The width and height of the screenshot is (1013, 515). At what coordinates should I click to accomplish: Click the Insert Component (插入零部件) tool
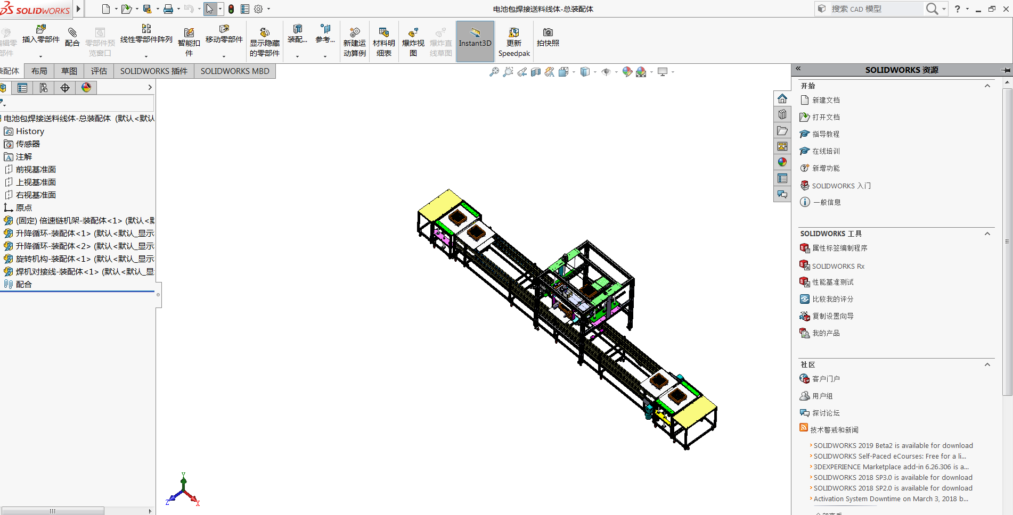[x=41, y=34]
